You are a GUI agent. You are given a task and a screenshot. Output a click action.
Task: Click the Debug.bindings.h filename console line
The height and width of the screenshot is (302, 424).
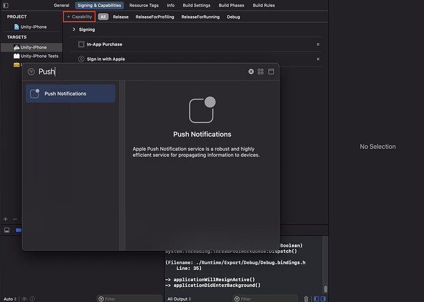click(235, 263)
